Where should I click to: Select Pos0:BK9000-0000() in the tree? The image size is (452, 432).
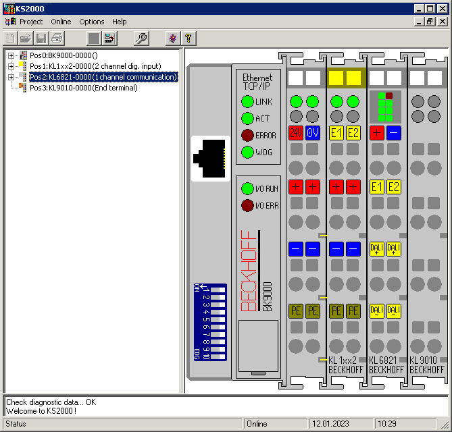(x=64, y=55)
